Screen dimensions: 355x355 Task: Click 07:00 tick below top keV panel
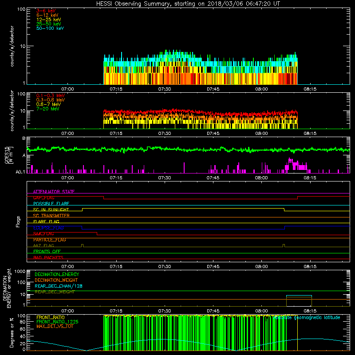tap(67, 89)
